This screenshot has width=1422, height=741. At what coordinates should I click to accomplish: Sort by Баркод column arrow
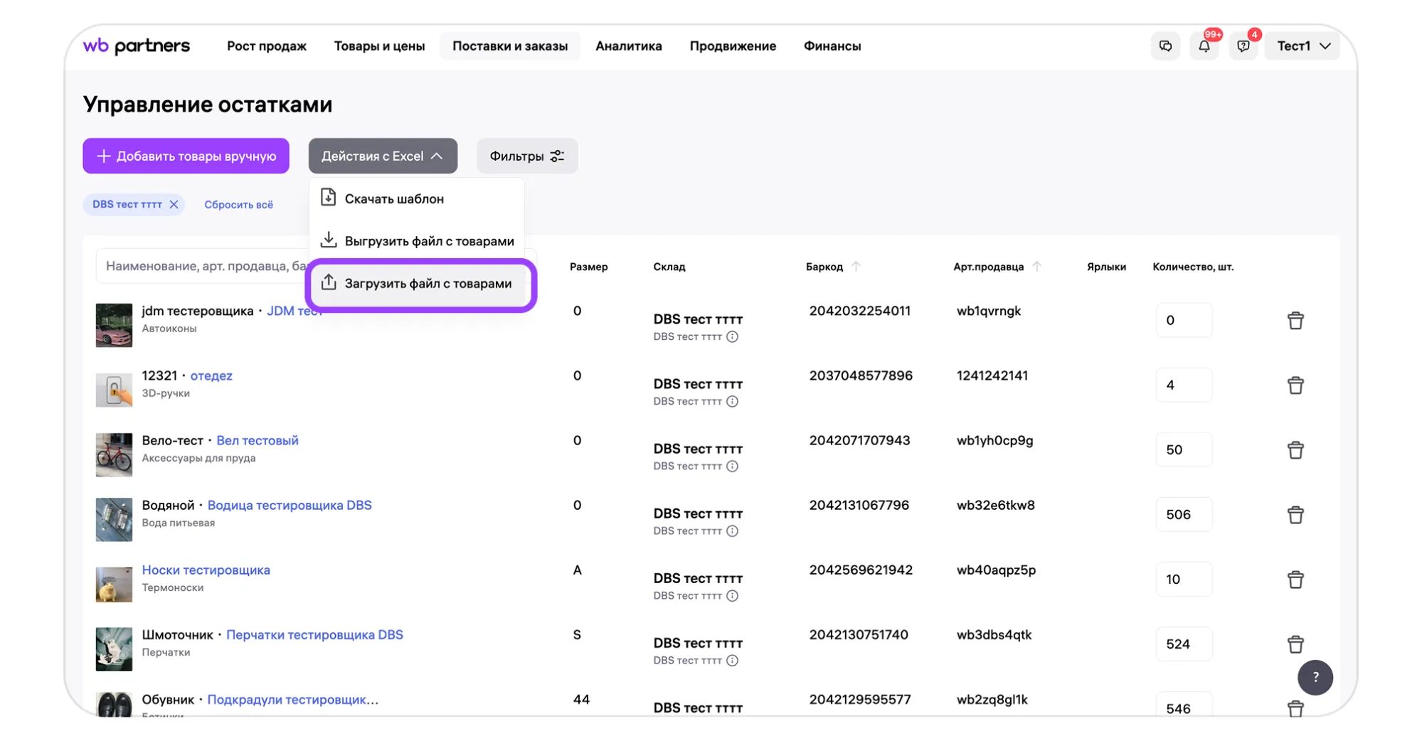tap(856, 267)
